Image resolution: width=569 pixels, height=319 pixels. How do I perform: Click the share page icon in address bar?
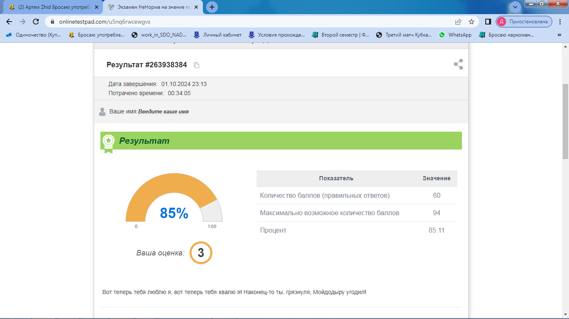tap(458, 22)
